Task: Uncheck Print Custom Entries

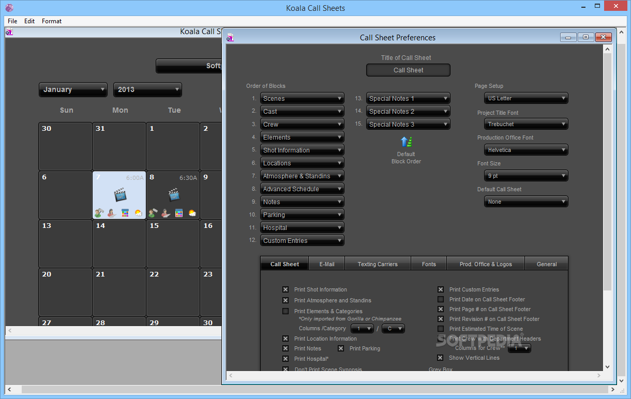Action: click(x=441, y=289)
